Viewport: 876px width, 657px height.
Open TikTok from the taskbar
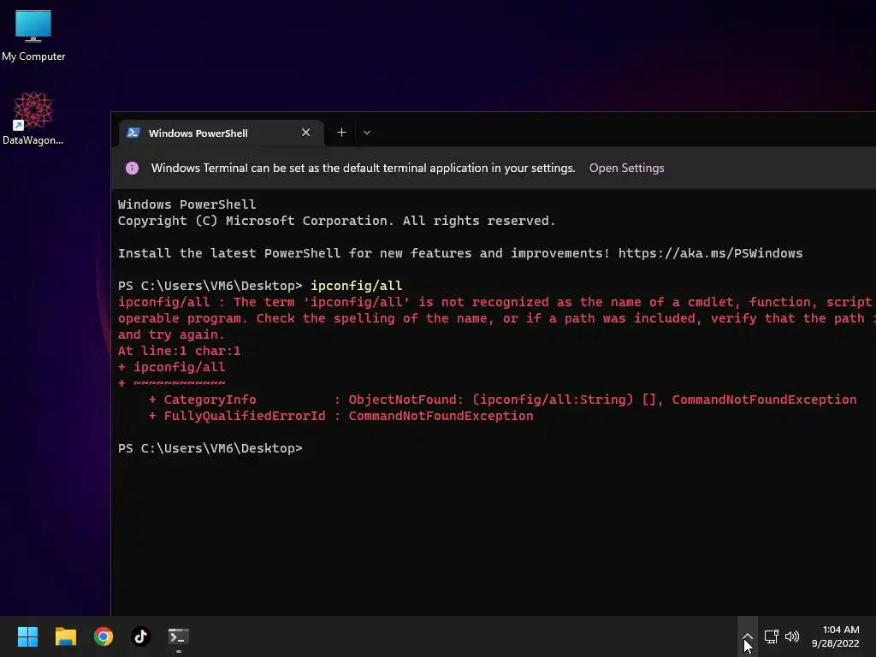click(x=141, y=636)
